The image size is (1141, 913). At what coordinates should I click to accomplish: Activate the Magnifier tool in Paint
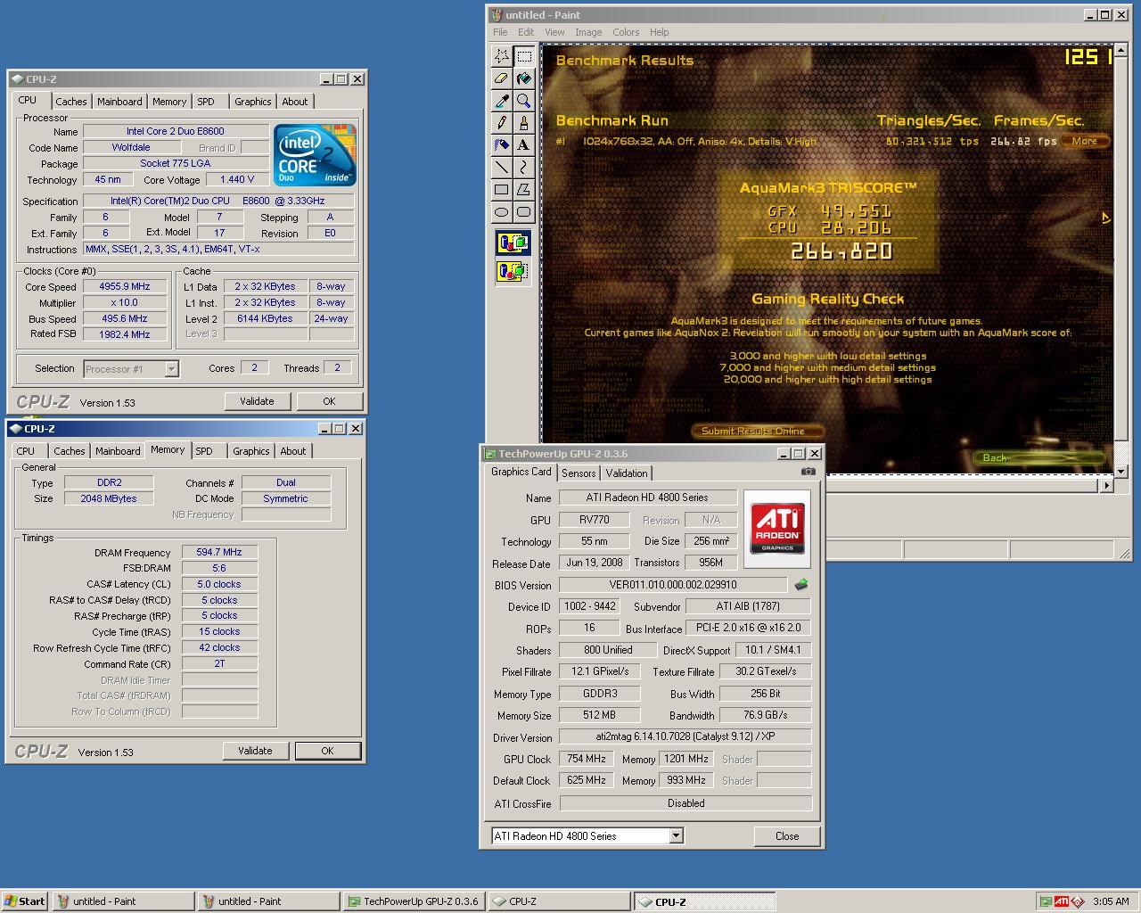click(x=524, y=101)
